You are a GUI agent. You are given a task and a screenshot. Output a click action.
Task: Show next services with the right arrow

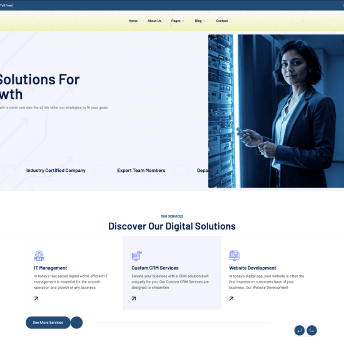click(311, 330)
